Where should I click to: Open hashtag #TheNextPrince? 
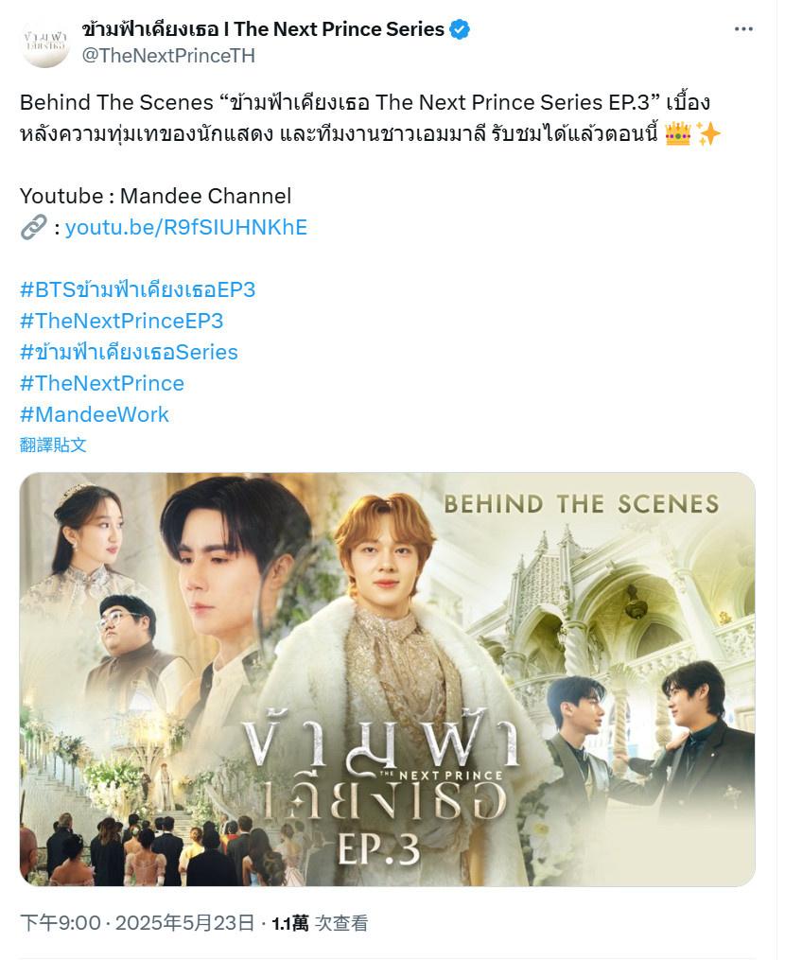coord(101,383)
